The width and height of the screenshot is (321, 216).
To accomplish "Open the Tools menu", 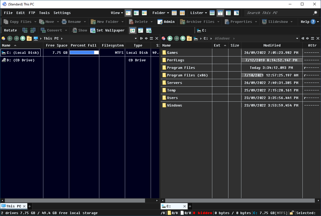I will [44, 13].
